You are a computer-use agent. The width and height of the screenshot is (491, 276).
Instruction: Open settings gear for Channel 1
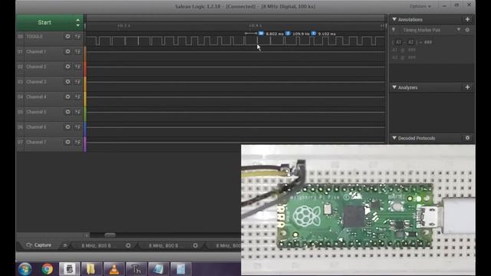click(x=68, y=51)
